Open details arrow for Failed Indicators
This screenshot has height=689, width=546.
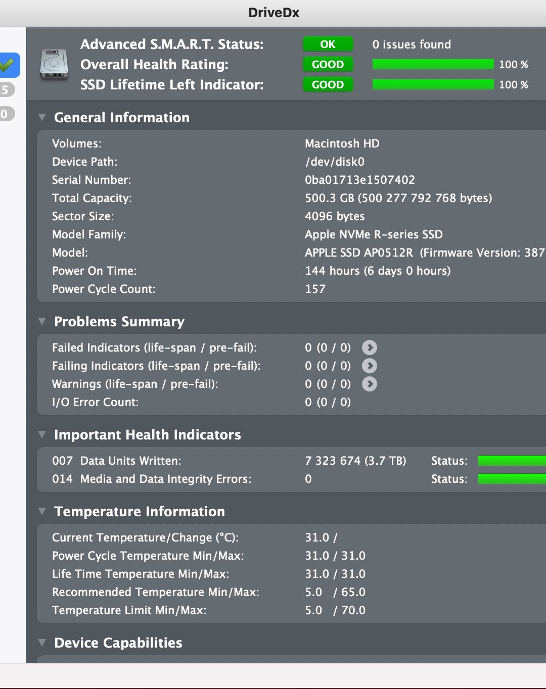[x=370, y=348]
